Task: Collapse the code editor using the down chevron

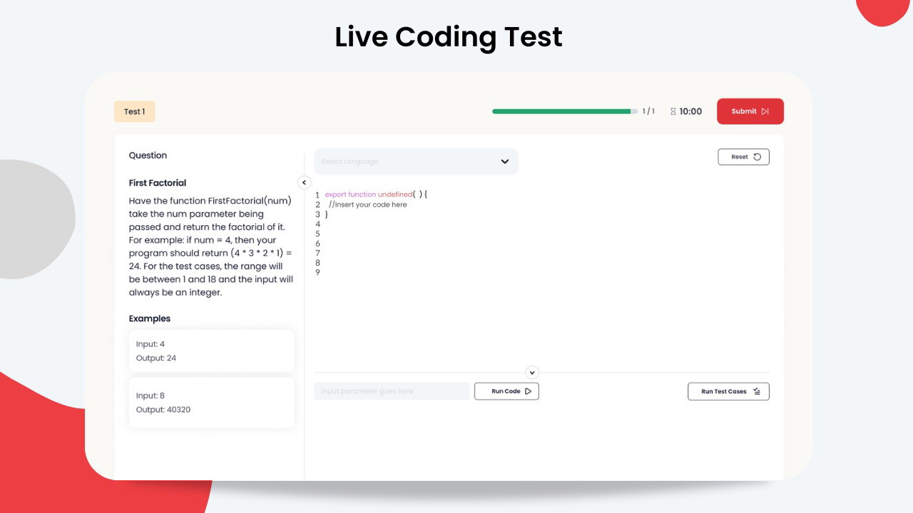Action: click(532, 373)
